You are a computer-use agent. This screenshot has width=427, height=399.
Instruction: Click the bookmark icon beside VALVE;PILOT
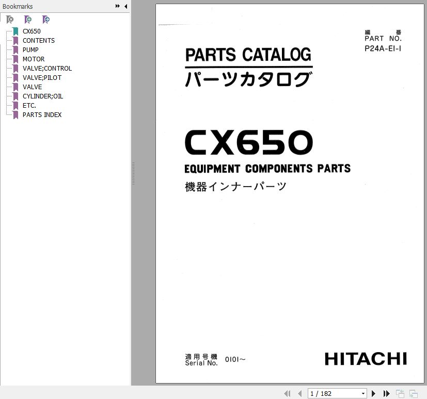click(16, 78)
